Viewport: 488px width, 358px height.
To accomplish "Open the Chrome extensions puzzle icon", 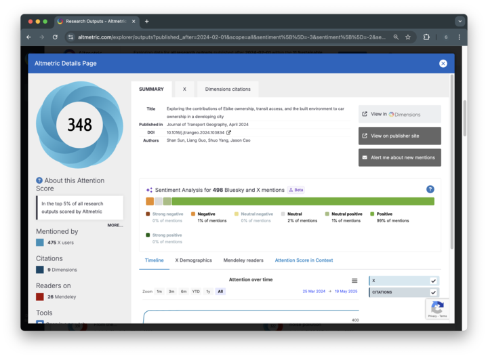I will 426,37.
